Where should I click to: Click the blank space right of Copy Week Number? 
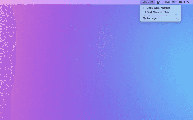point(175,8)
